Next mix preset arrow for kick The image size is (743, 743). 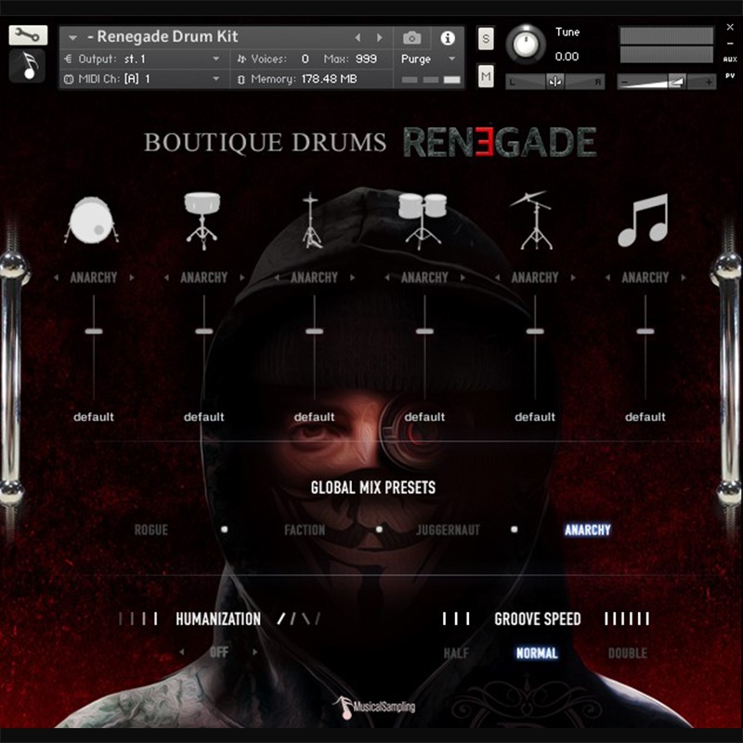coord(131,277)
